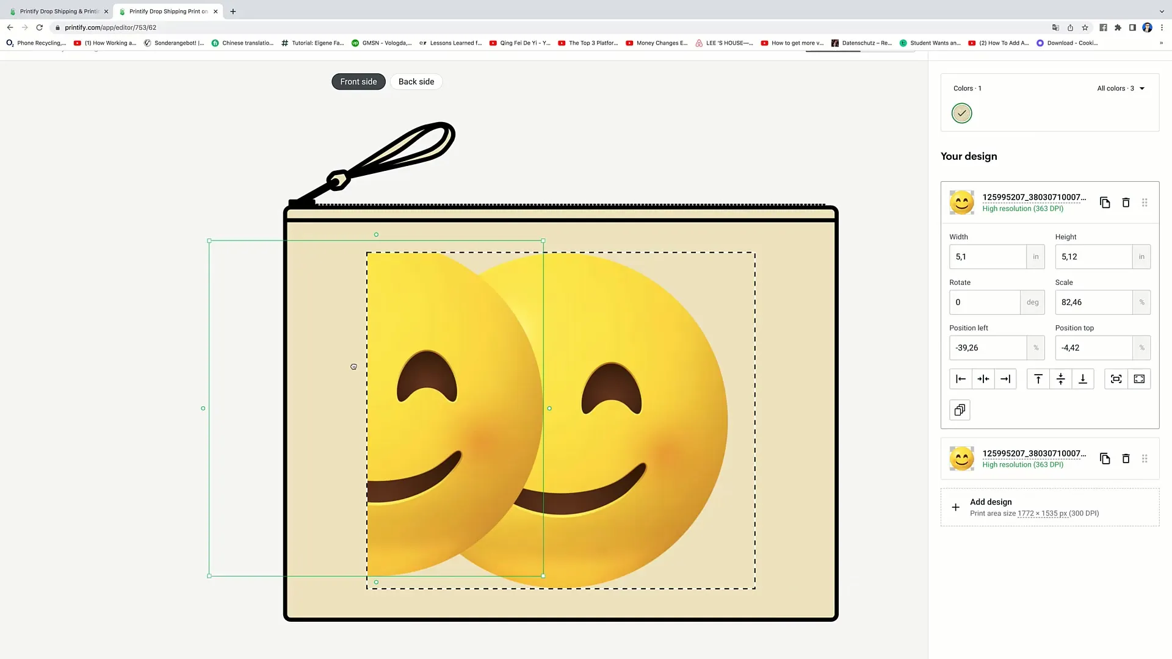Grab the first layer's reorder handle
The height and width of the screenshot is (659, 1172).
tap(1145, 203)
